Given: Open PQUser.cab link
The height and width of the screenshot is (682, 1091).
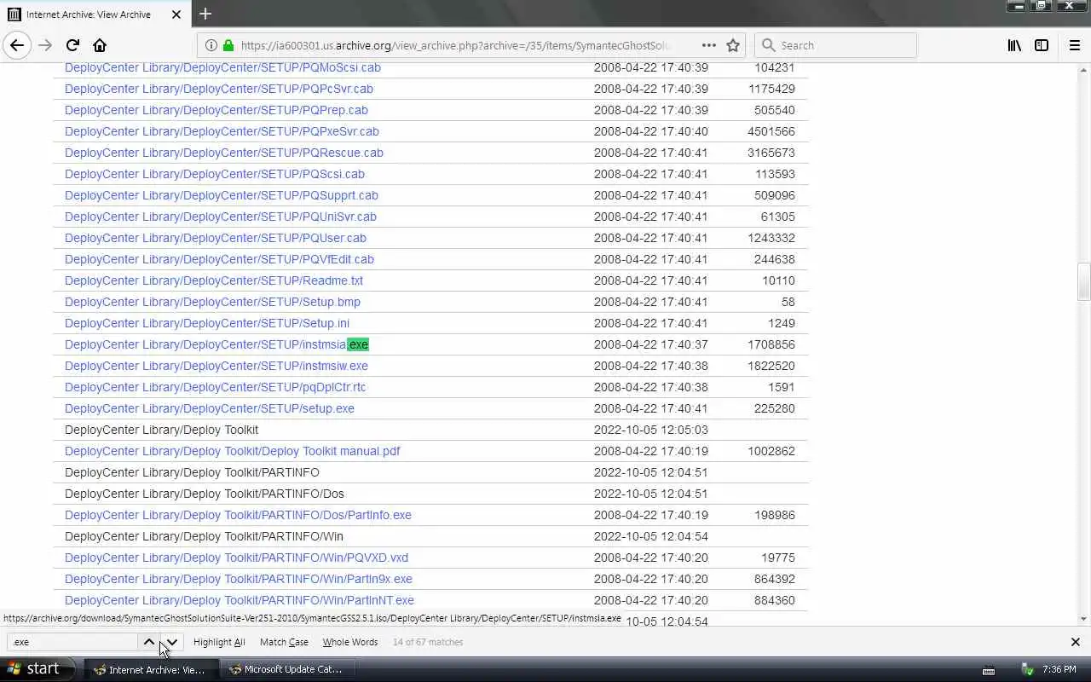Looking at the screenshot, I should click(x=216, y=238).
